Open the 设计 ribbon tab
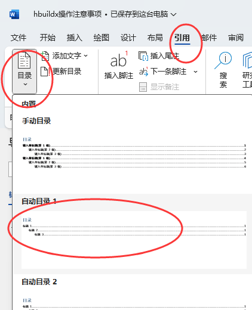This screenshot has height=310, width=252. coord(128,38)
